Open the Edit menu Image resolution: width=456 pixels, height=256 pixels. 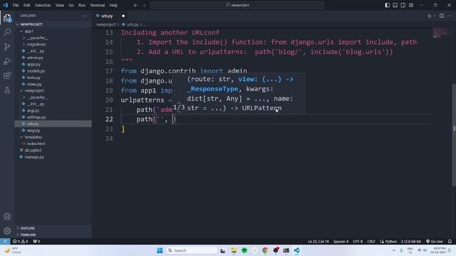click(27, 5)
